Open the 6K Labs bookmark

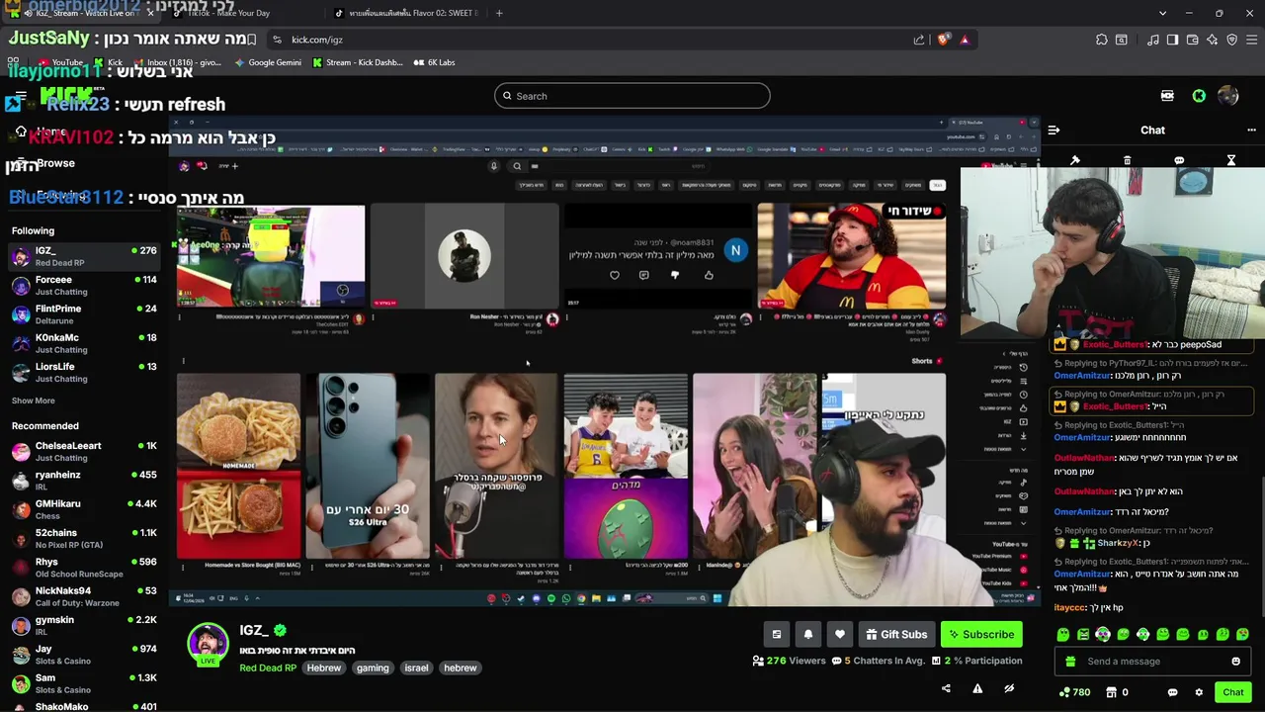pyautogui.click(x=434, y=62)
